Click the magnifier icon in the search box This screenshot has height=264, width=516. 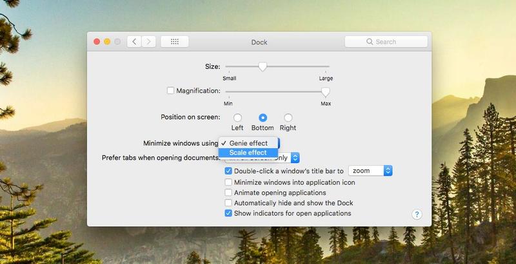coord(370,42)
